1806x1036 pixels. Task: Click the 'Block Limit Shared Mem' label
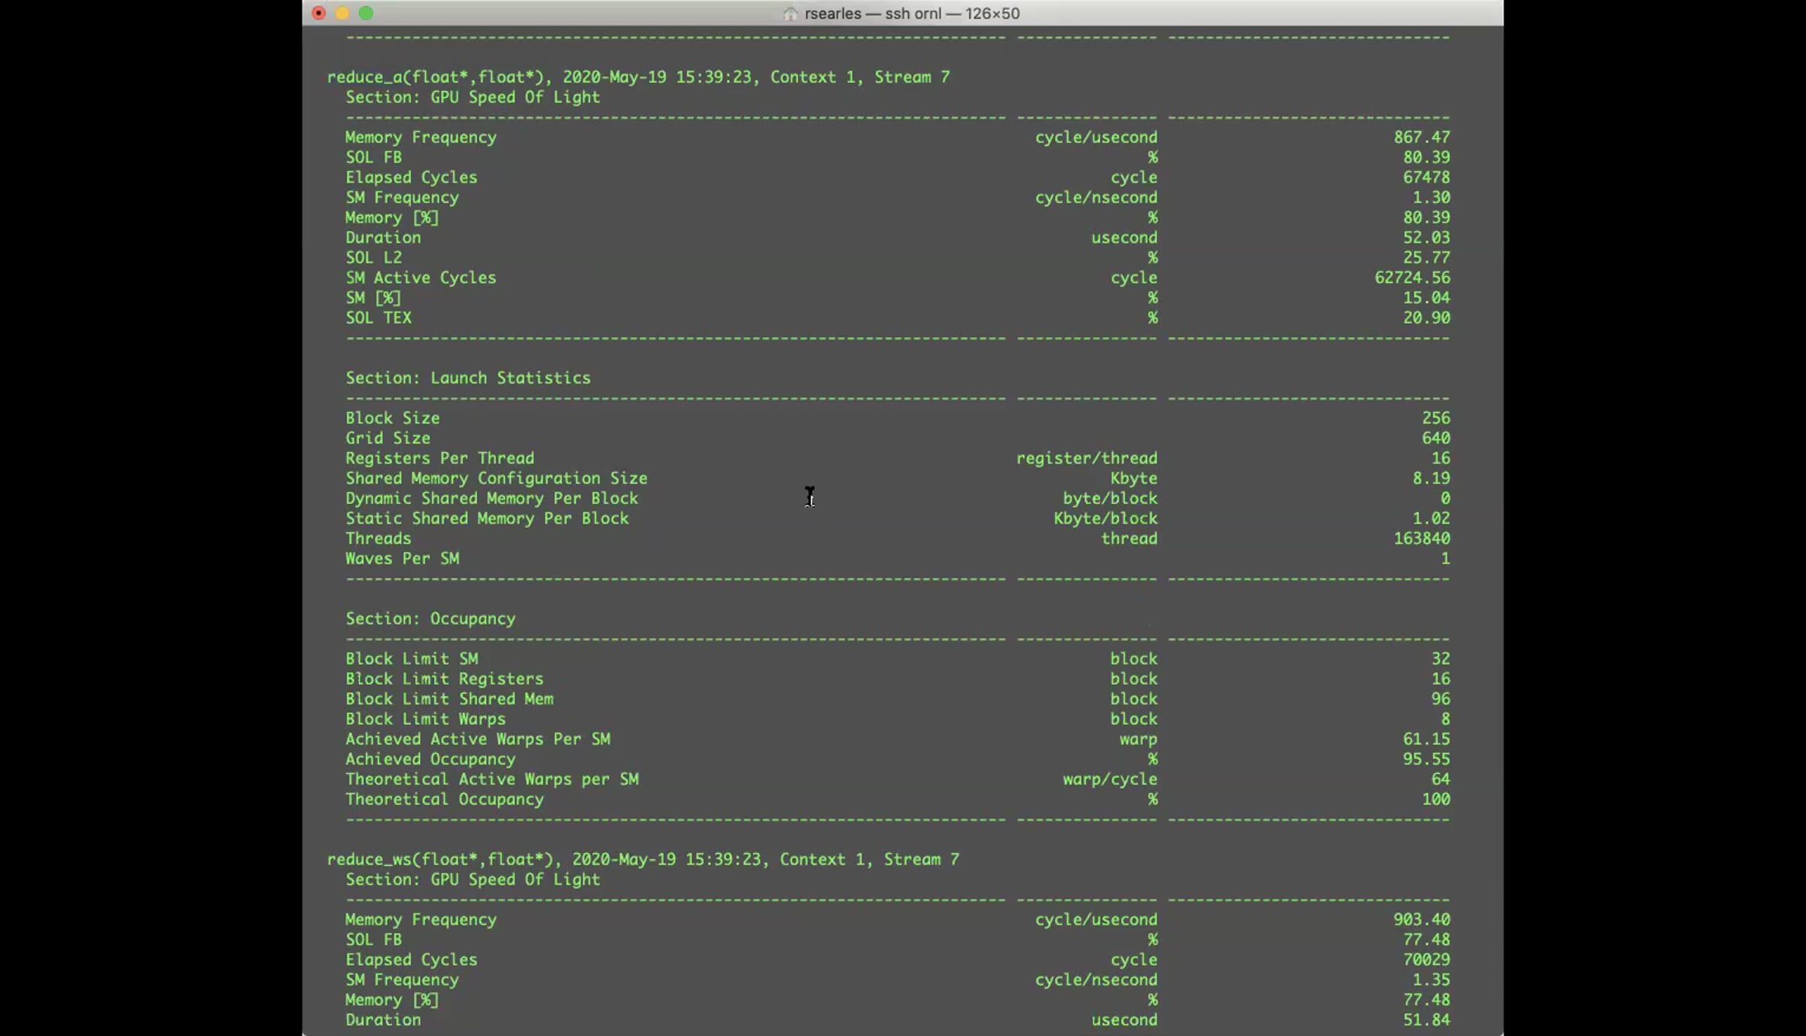click(x=449, y=700)
